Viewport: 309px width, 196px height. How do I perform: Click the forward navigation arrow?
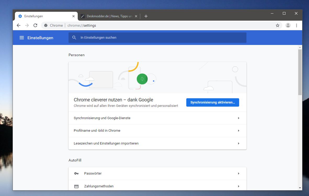pos(27,25)
